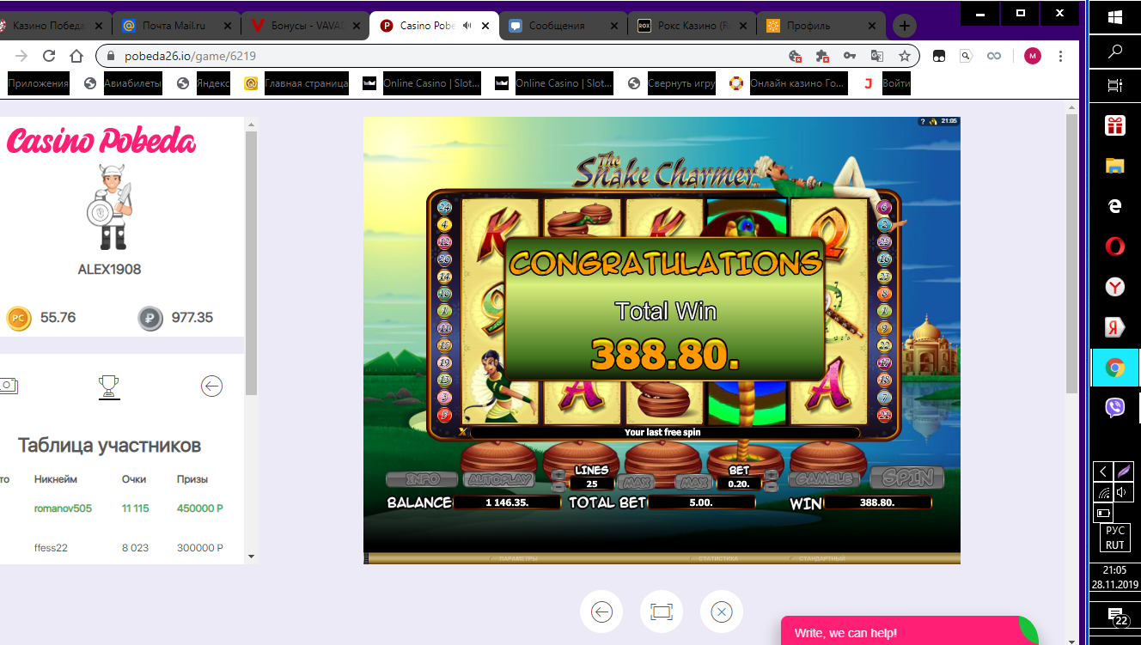Open the slot game's question mark help icon

(x=923, y=121)
